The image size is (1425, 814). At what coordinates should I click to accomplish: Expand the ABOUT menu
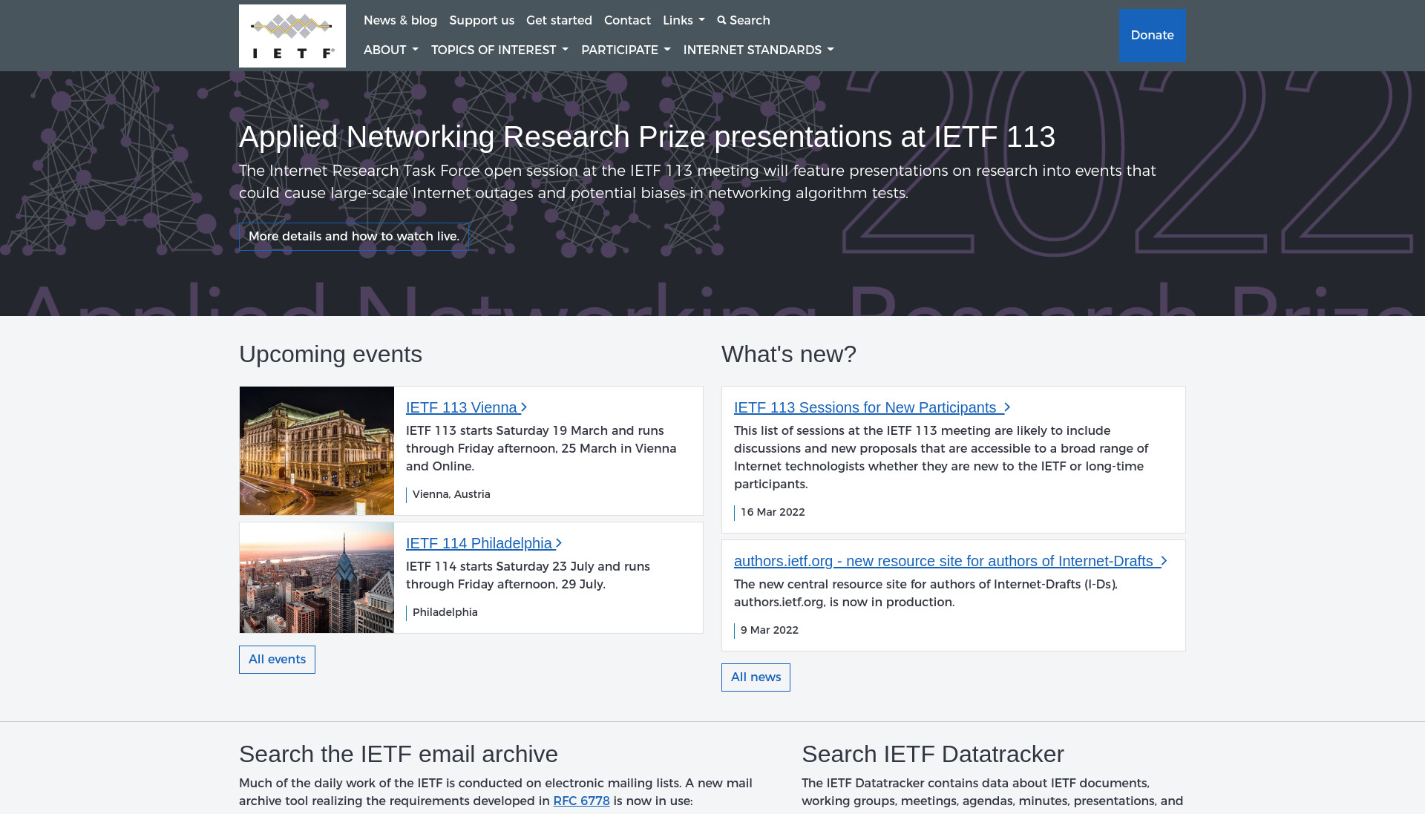pos(391,50)
